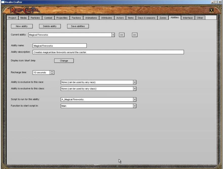Image resolution: width=223 pixels, height=169 pixels.
Task: Increase recharge time with stepper arrow
Action: [x=52, y=71]
